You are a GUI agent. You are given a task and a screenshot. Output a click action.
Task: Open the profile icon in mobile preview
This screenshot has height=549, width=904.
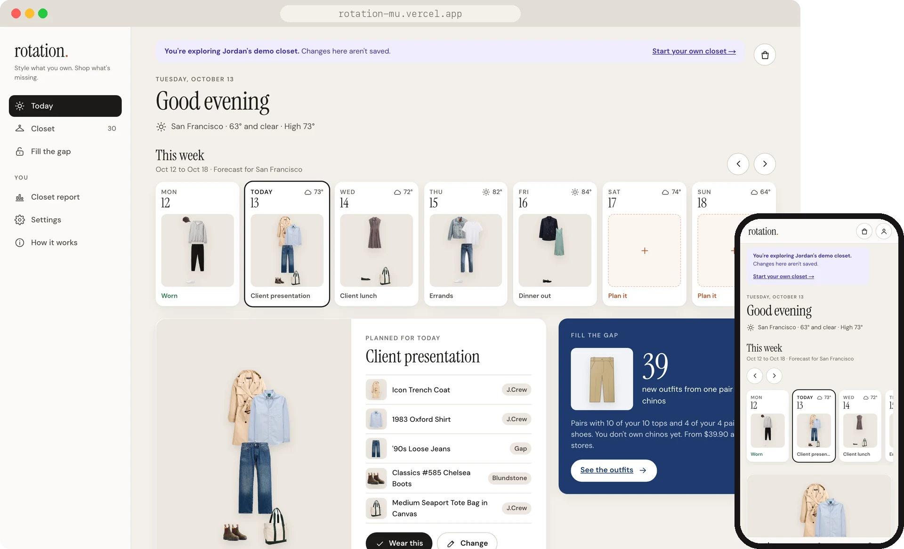(x=884, y=231)
